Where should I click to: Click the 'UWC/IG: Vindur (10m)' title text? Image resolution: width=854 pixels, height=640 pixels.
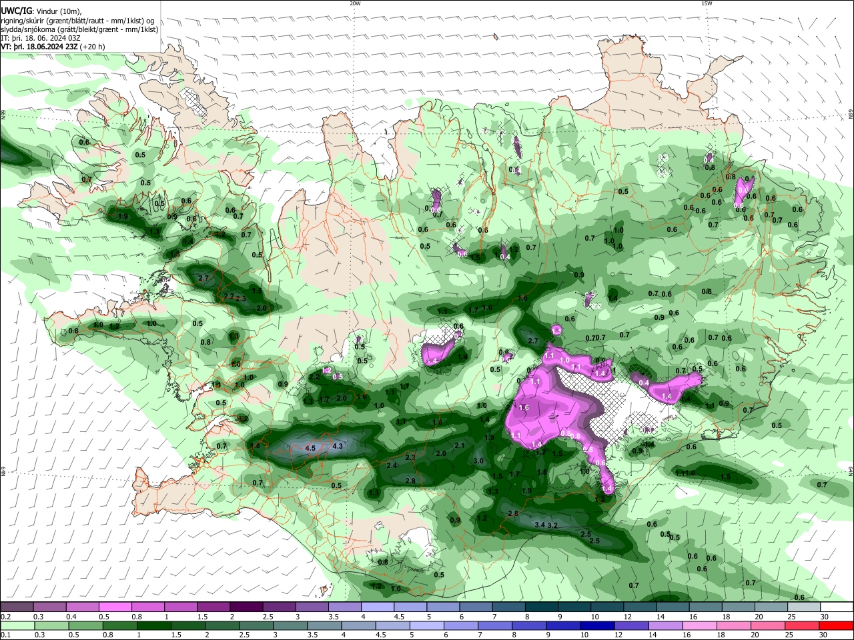click(x=41, y=11)
